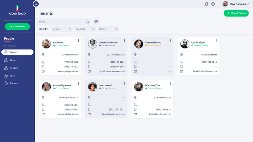Expand the Property filter dropdown
253x142 pixels.
click(x=85, y=29)
